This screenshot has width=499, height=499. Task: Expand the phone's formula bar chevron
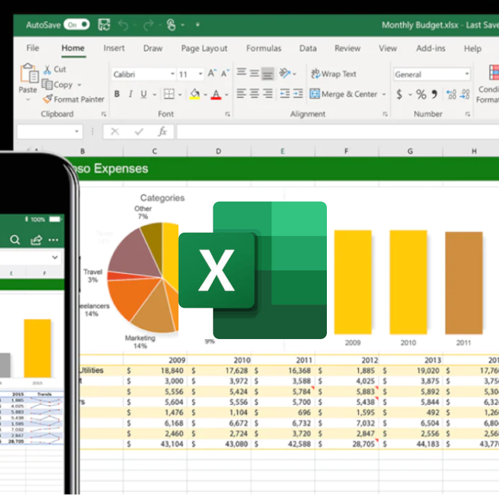pos(55,257)
